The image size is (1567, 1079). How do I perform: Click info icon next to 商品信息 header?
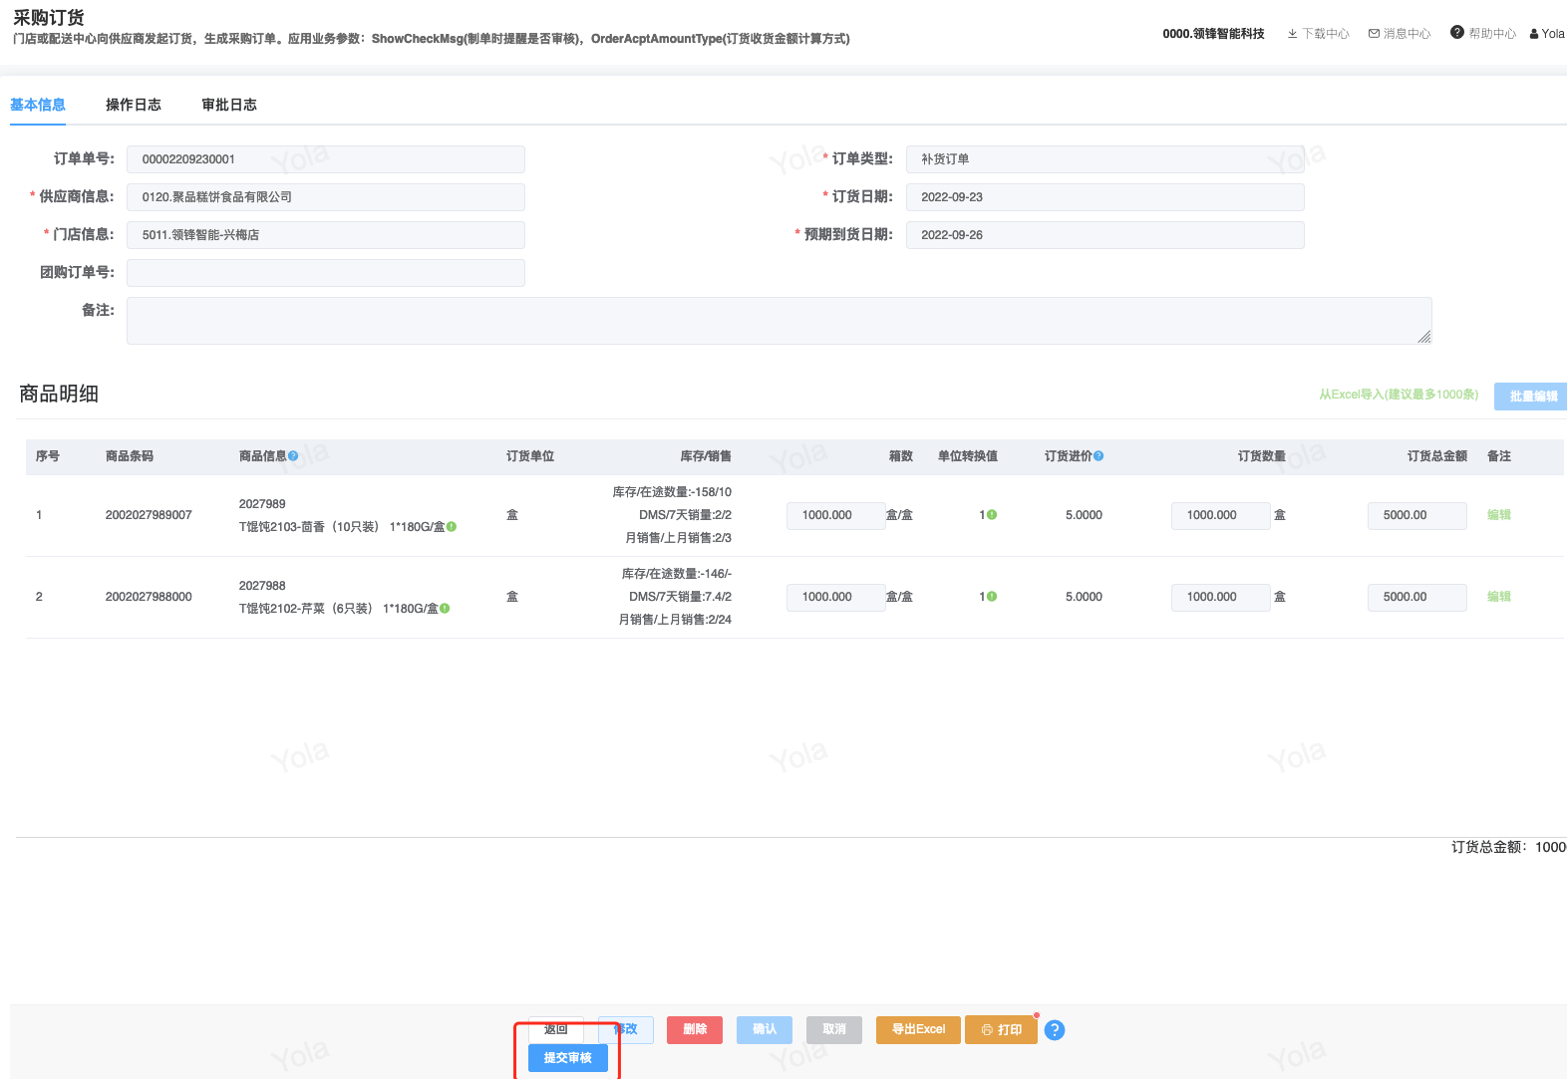point(293,456)
